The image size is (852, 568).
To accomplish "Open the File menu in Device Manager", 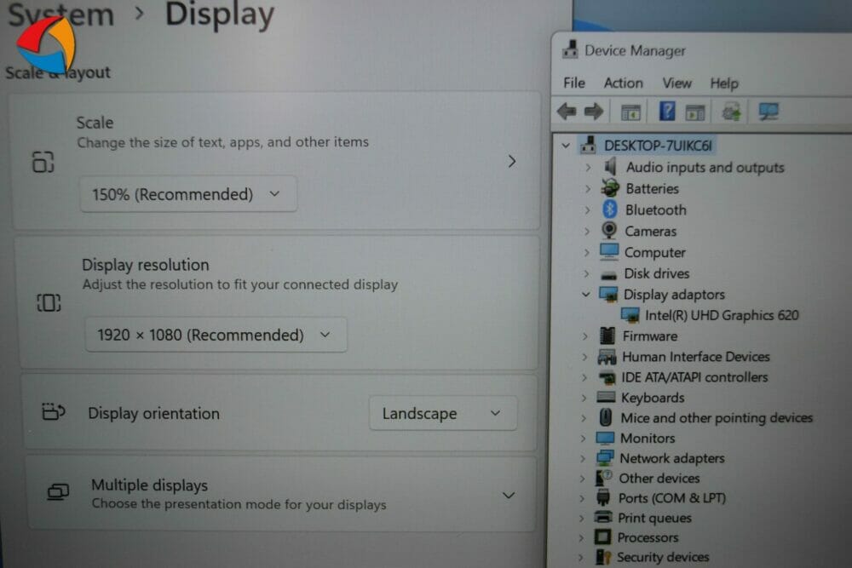I will tap(573, 83).
